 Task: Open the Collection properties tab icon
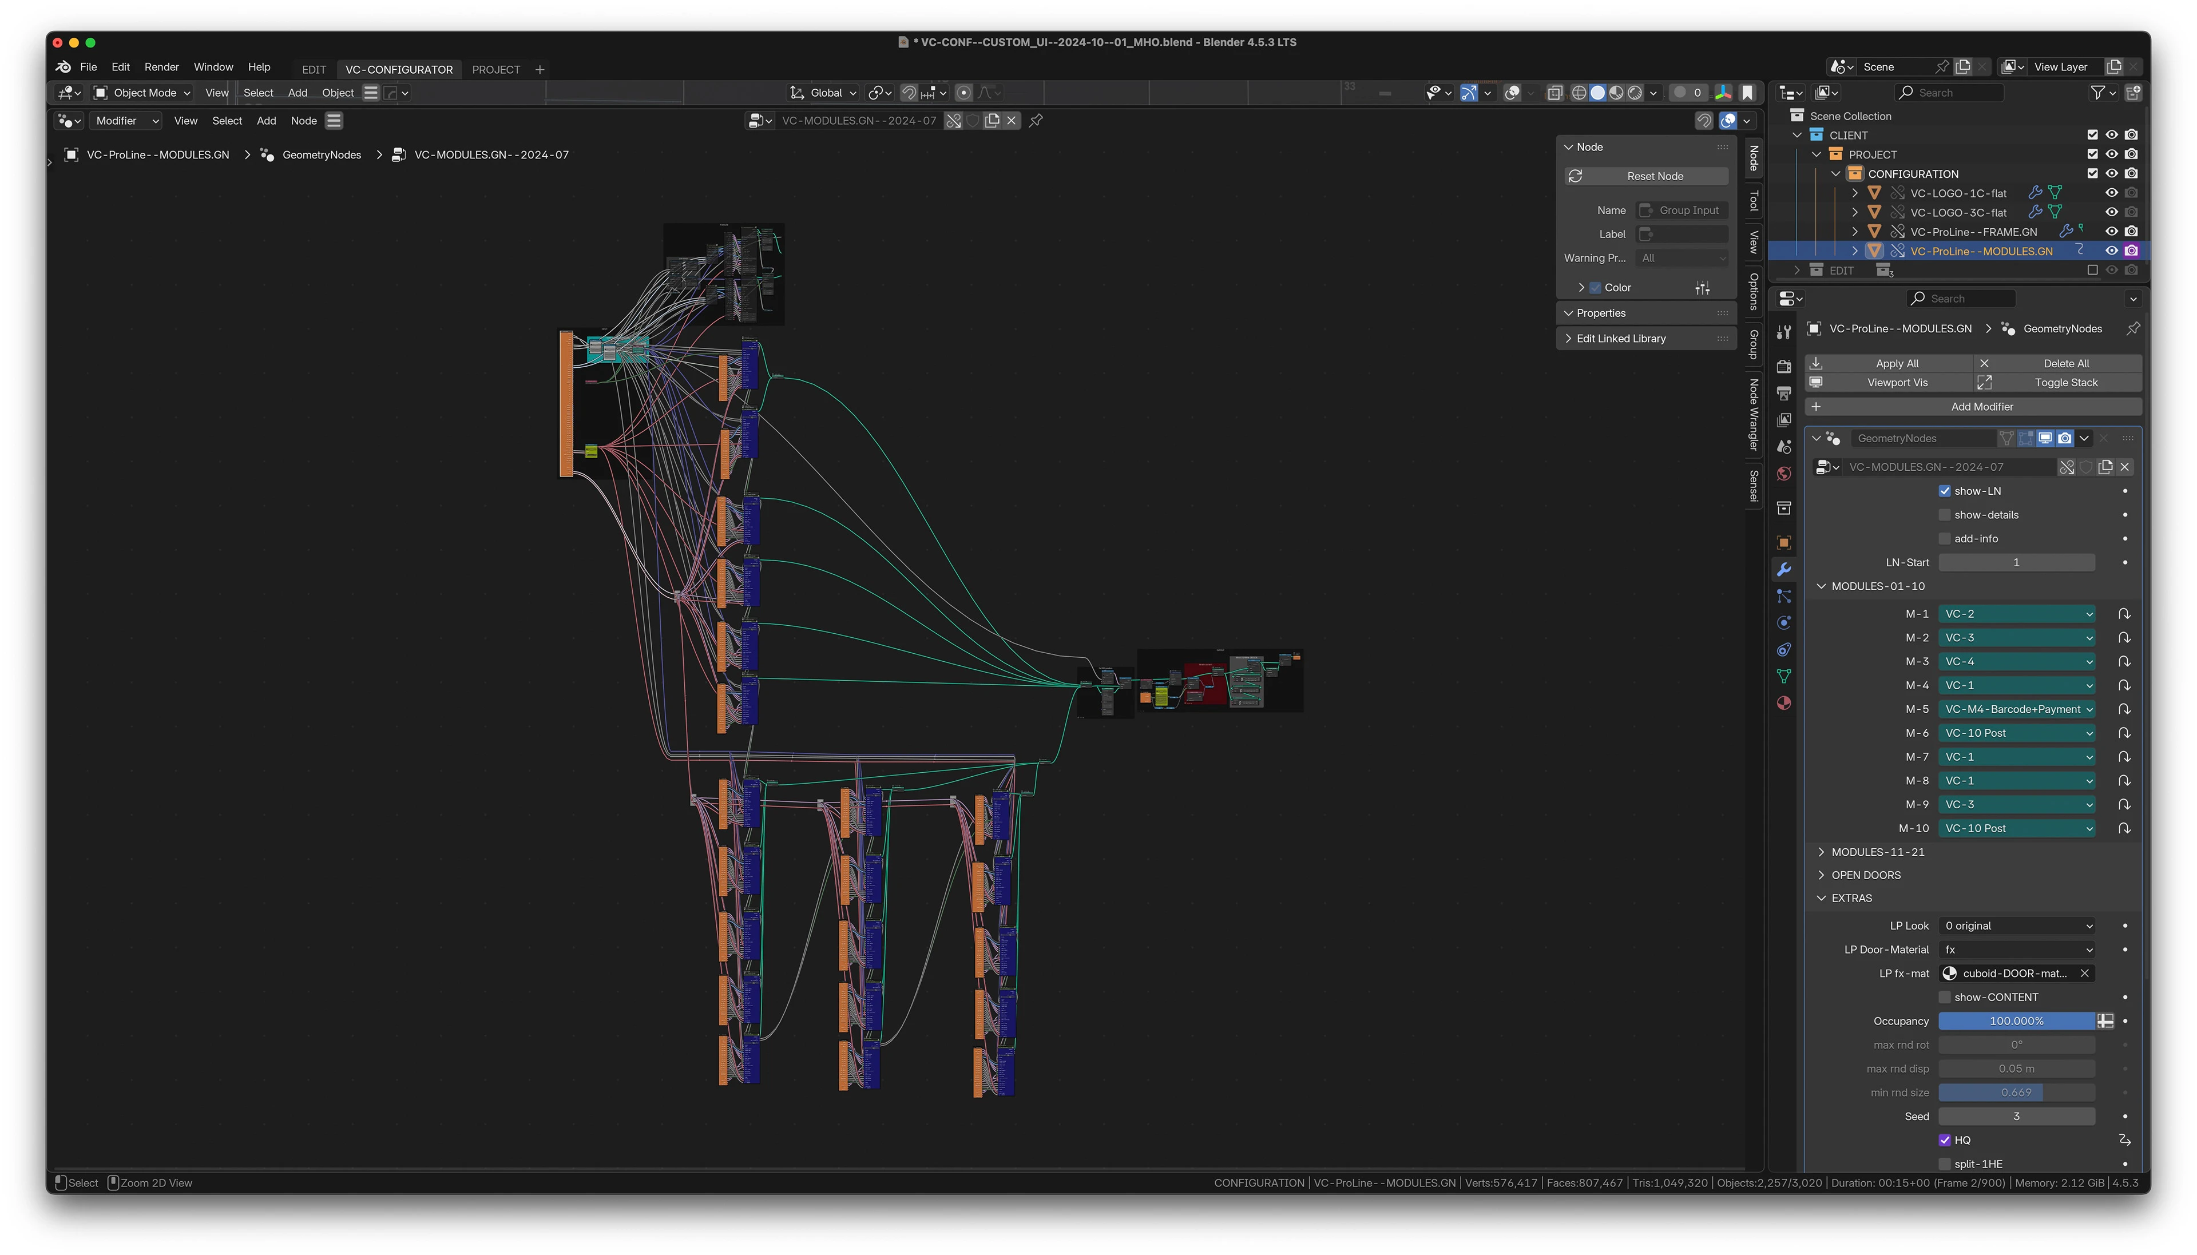click(1783, 509)
